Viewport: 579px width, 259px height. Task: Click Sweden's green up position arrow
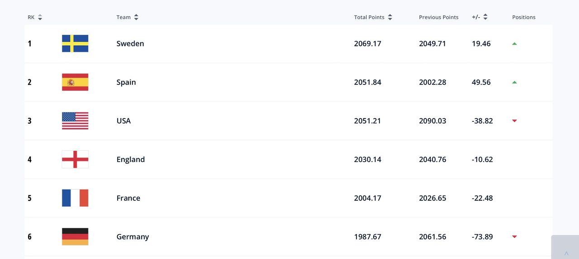514,44
